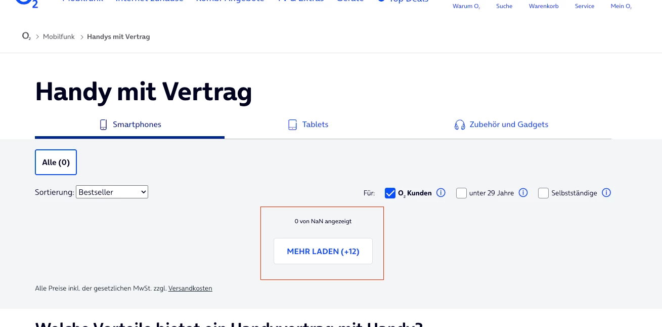
Task: Check the Selbstständige checkbox
Action: 543,193
